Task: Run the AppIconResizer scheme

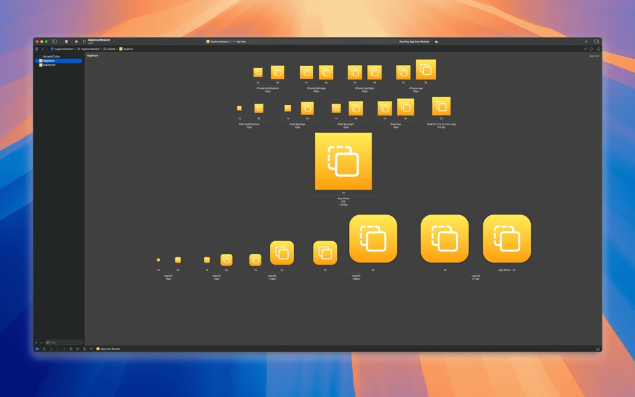Action: coord(76,40)
